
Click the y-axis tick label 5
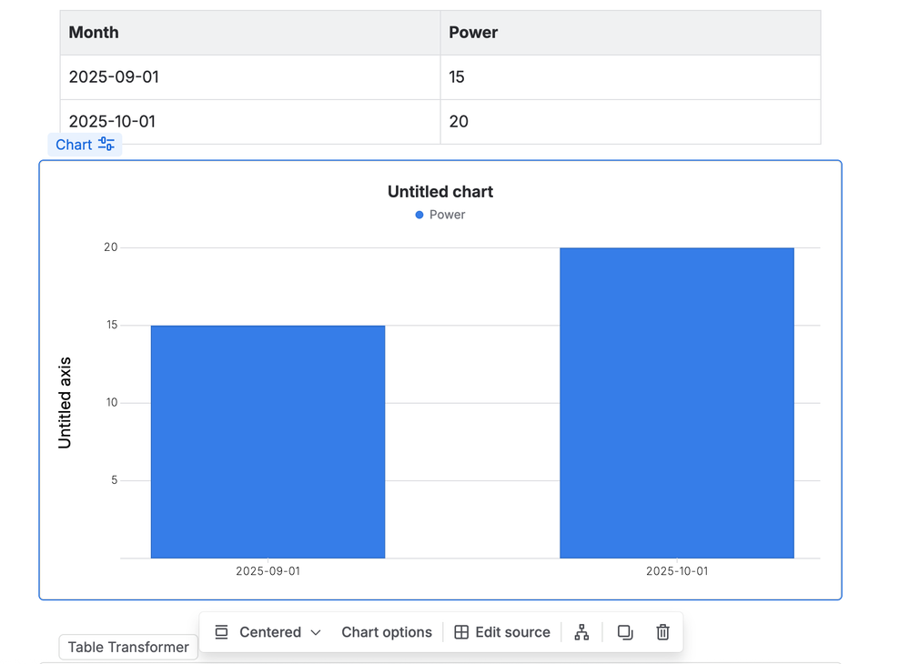tap(115, 480)
